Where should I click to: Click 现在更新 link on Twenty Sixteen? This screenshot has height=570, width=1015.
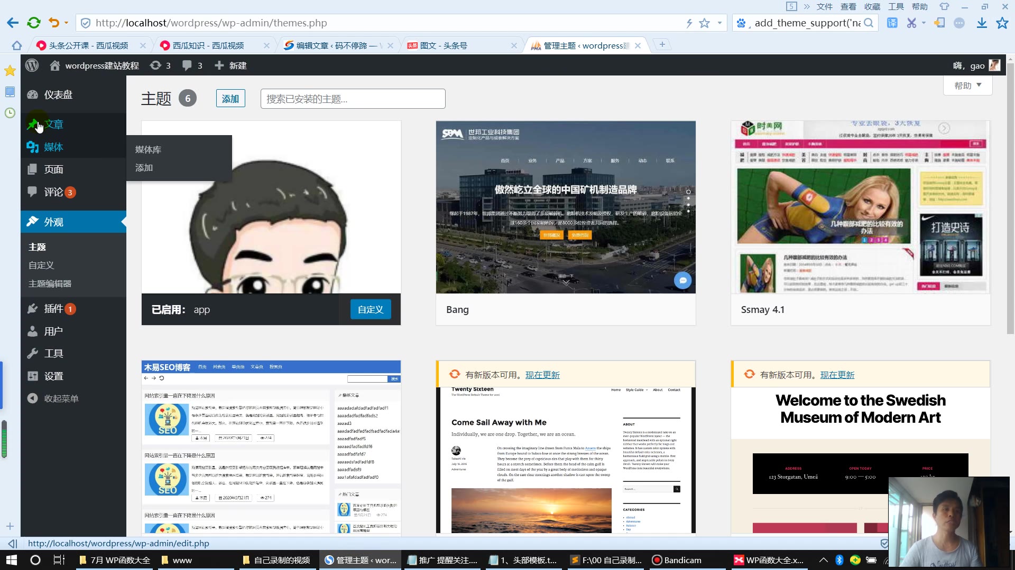(542, 375)
